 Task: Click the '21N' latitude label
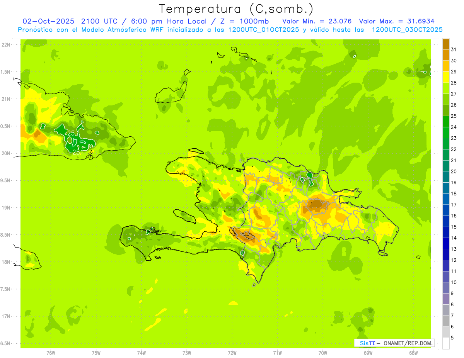click(6, 99)
